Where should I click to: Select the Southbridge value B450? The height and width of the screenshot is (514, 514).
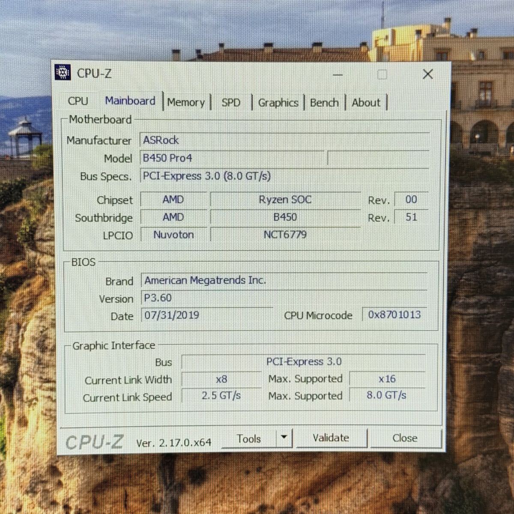tap(285, 217)
